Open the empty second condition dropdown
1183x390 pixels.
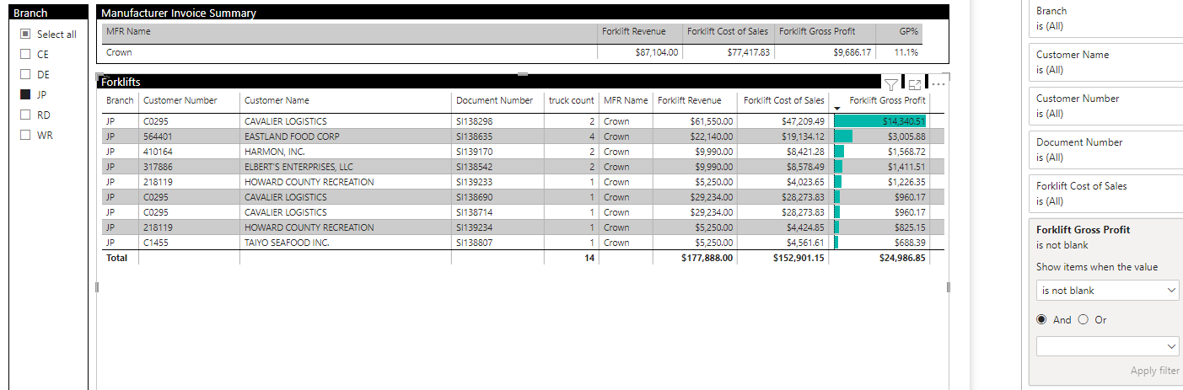(1108, 346)
